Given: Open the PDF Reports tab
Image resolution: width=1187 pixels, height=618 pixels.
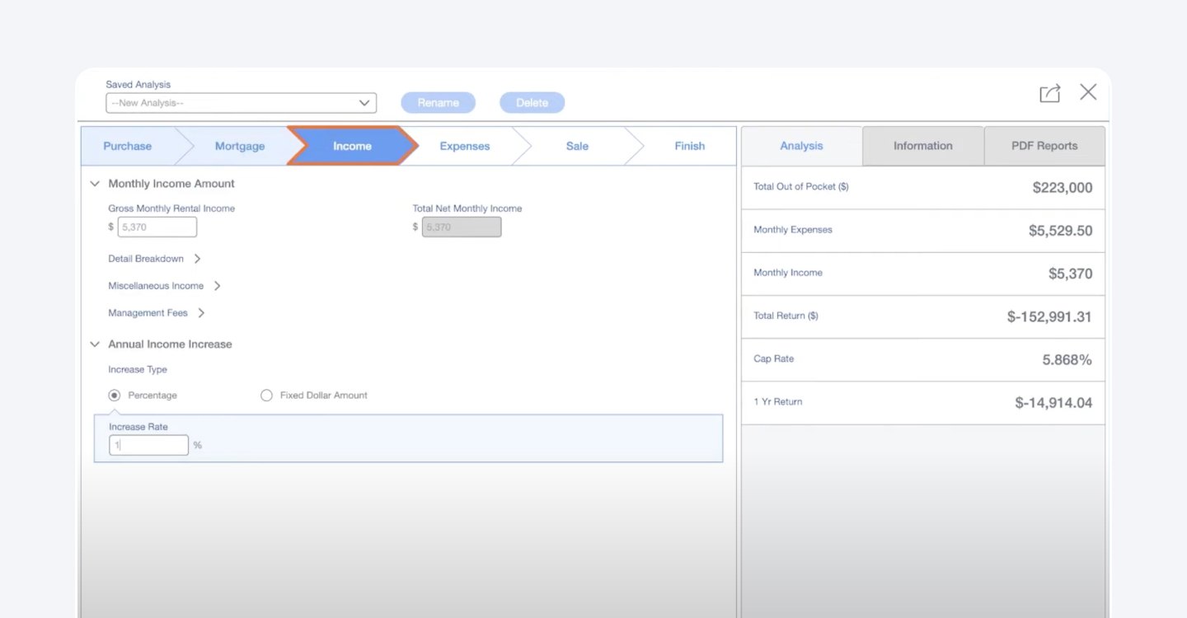Looking at the screenshot, I should [x=1044, y=146].
